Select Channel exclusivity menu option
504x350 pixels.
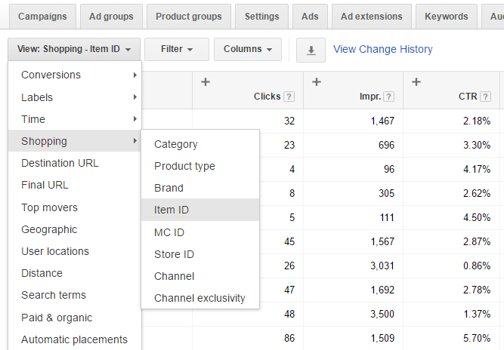(x=199, y=298)
